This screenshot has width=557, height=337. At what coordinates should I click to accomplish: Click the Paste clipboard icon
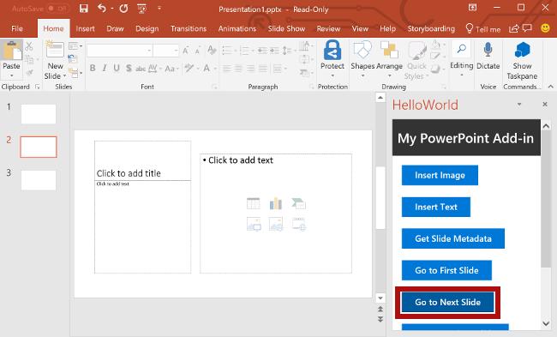click(11, 51)
